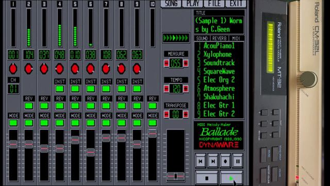Click the red pan knob on channel 1
The height and width of the screenshot is (186, 330).
click(13, 69)
